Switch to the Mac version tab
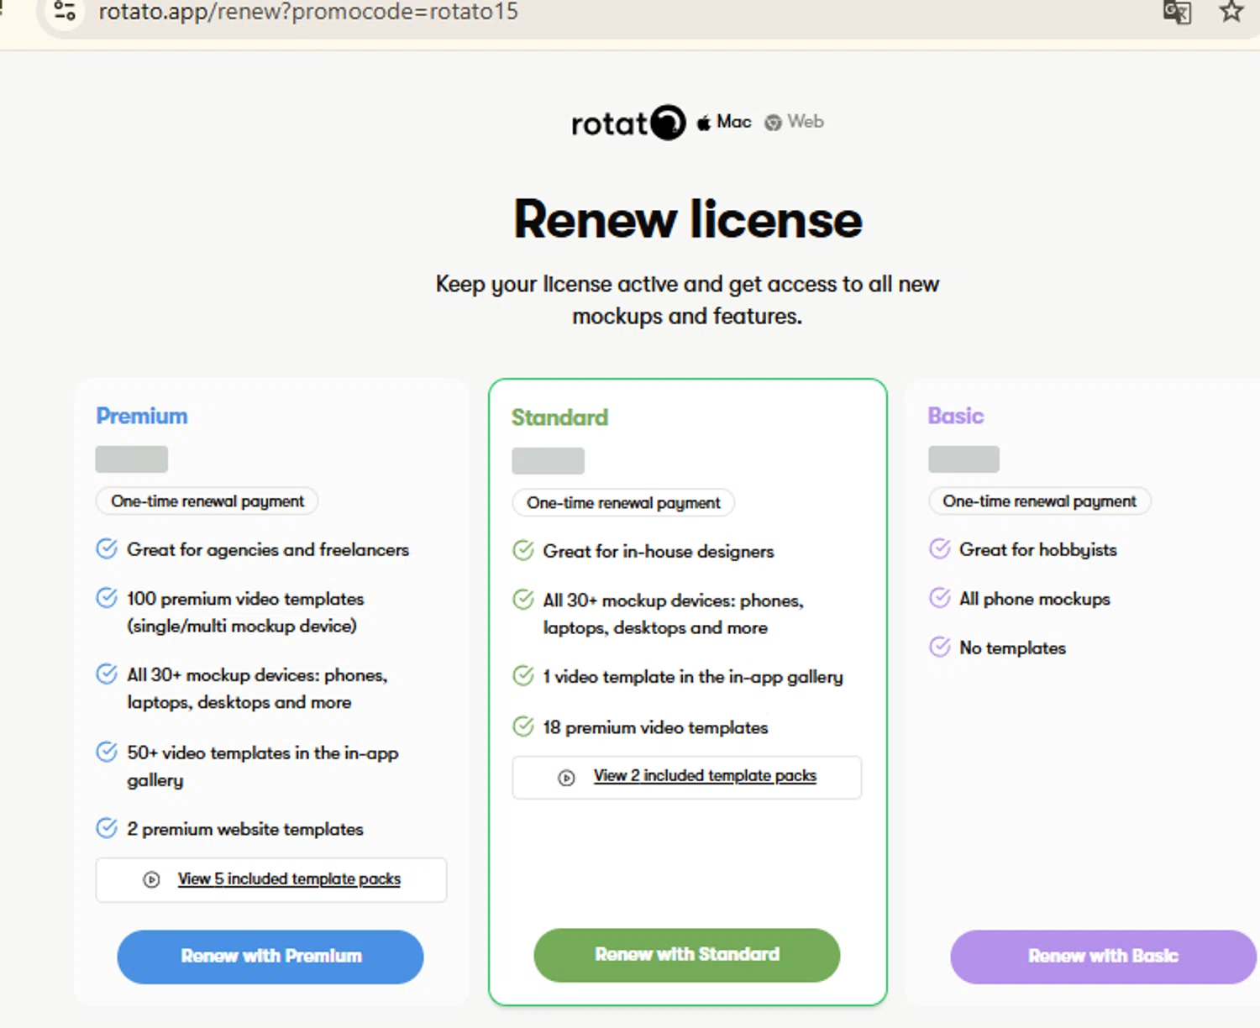 (724, 123)
